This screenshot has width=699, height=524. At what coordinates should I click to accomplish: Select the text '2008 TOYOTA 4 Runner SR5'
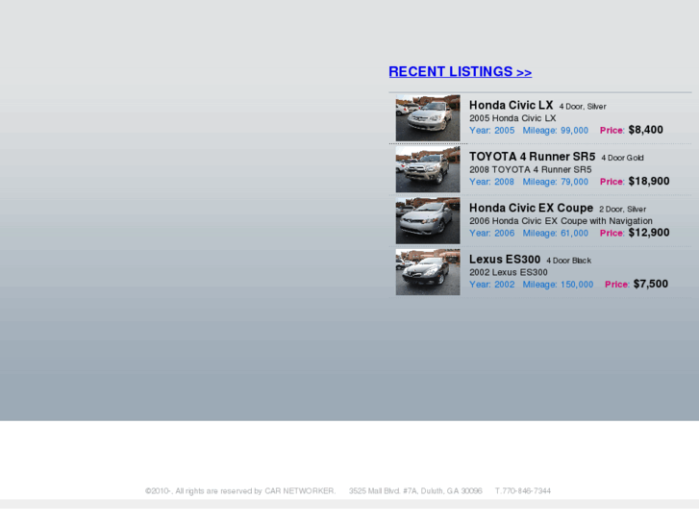click(x=531, y=169)
